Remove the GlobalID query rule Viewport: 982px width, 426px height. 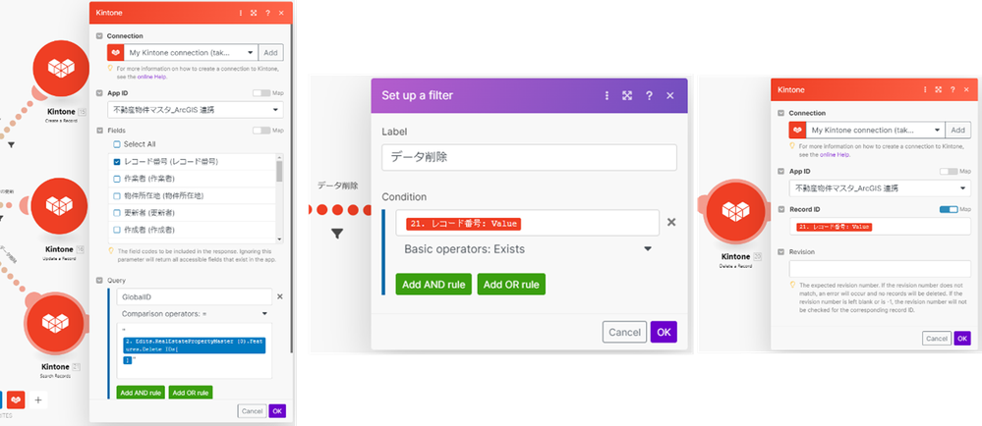coord(280,296)
